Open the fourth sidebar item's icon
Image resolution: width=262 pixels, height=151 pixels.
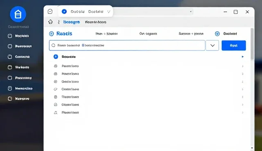click(10, 67)
